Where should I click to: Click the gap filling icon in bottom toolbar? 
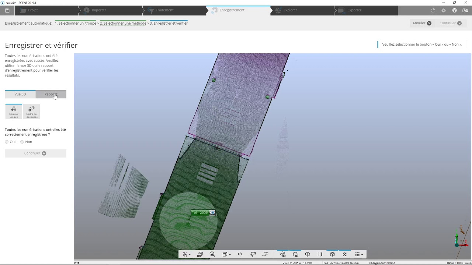pyautogui.click(x=320, y=254)
